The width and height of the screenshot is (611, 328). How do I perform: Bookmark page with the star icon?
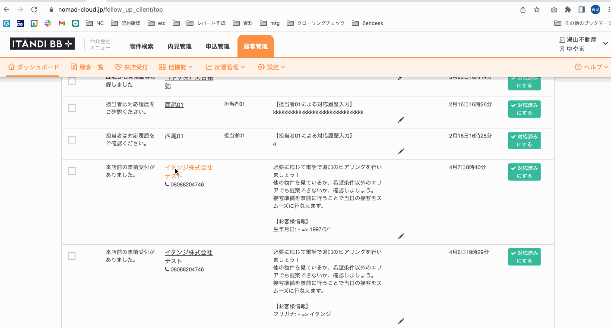[537, 9]
